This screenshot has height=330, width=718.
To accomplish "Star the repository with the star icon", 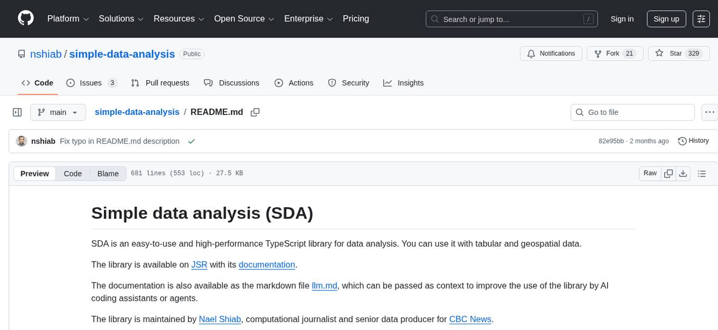I will [659, 53].
